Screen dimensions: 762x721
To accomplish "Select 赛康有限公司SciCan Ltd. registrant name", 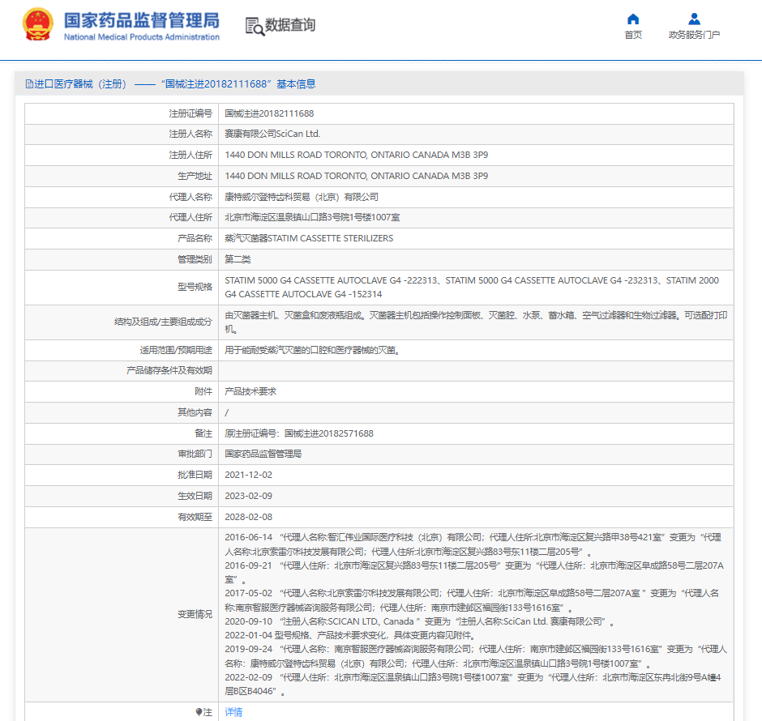I will click(x=272, y=134).
